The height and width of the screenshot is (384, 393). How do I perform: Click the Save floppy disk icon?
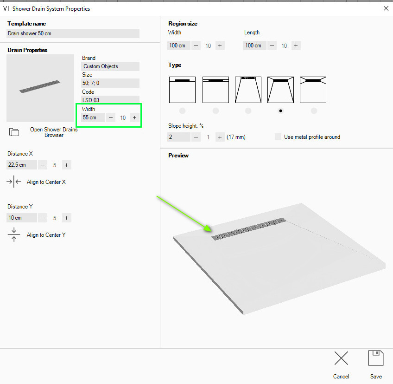coord(375,358)
